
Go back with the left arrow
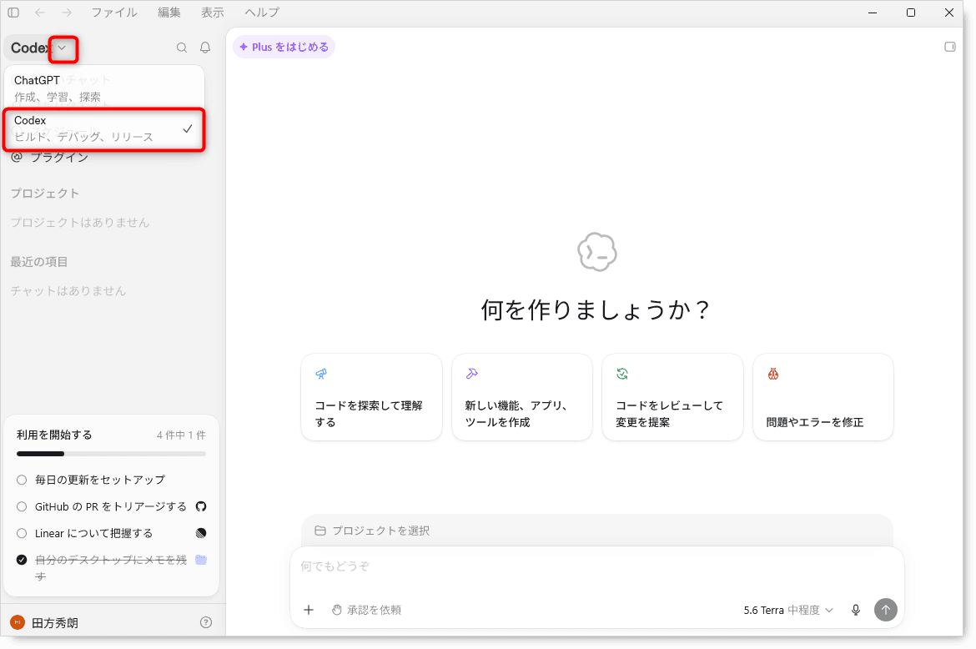click(x=40, y=13)
